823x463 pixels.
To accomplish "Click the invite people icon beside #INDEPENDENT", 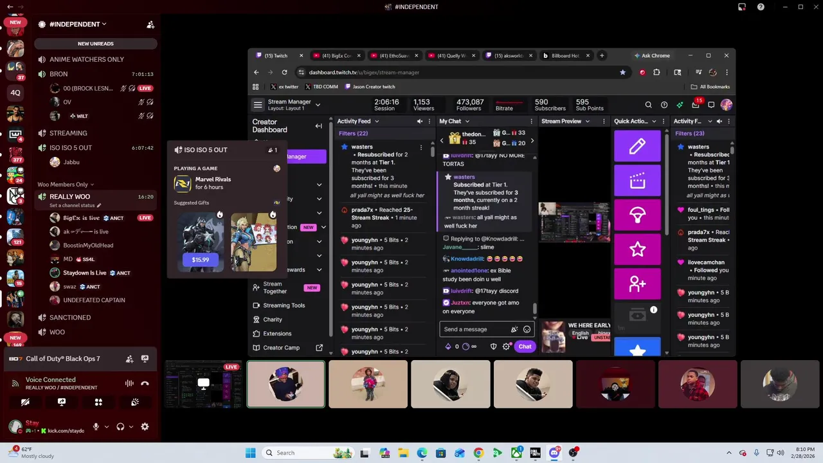I will pyautogui.click(x=150, y=24).
